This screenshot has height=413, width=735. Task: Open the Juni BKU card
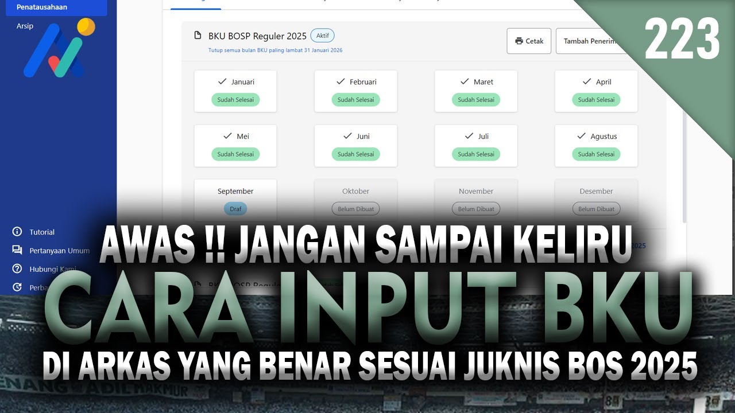[x=355, y=146]
